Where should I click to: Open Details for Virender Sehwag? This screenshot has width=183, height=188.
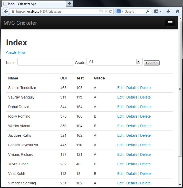point(132,183)
